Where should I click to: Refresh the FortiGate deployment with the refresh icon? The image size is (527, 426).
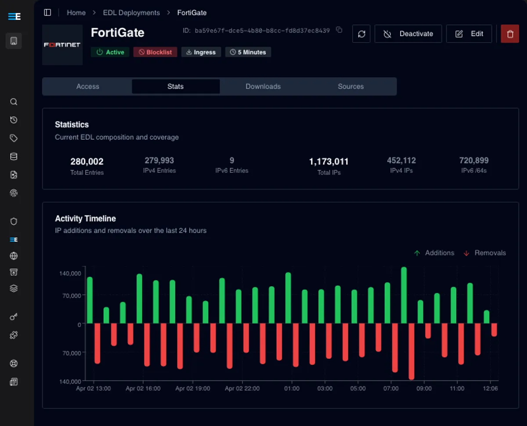pyautogui.click(x=361, y=34)
